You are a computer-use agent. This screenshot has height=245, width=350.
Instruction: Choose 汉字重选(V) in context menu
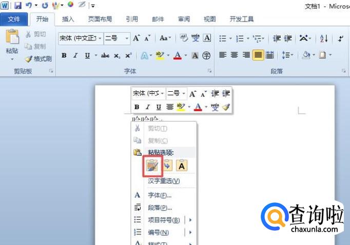[164, 181]
